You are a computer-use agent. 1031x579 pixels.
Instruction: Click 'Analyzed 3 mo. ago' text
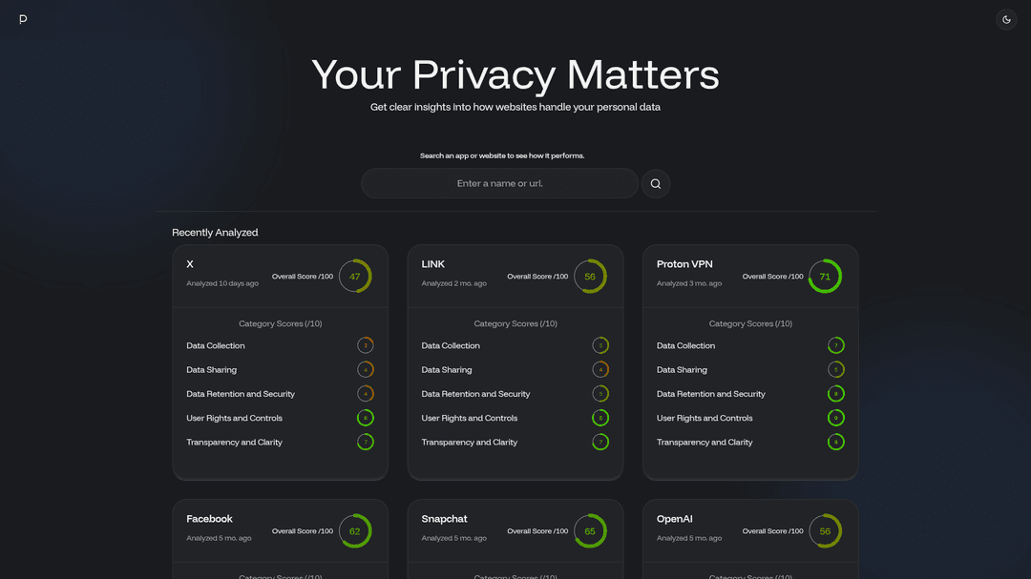tap(689, 284)
